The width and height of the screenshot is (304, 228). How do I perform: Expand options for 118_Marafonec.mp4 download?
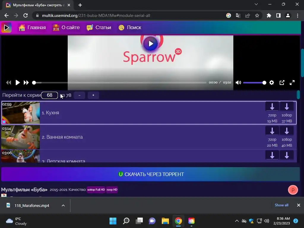point(63,205)
